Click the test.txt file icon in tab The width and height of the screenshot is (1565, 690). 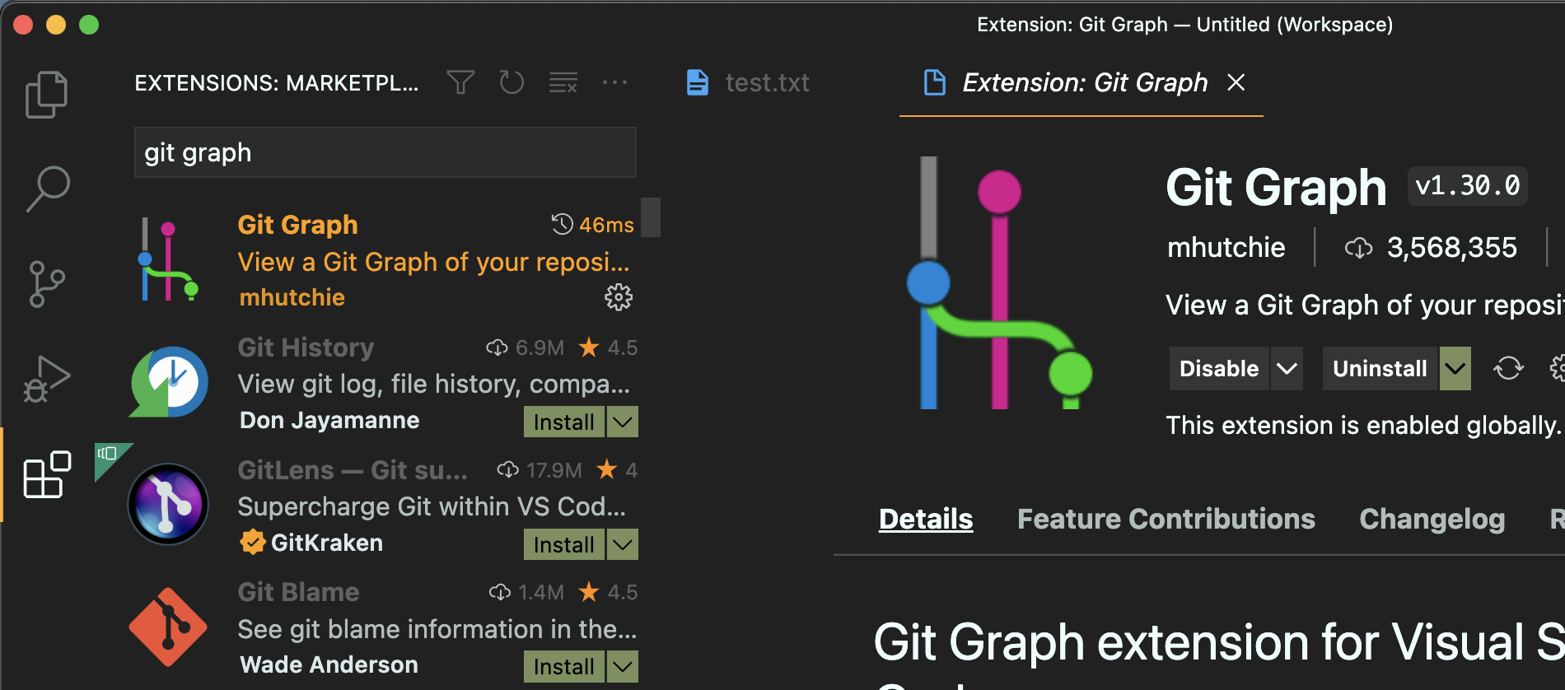(698, 82)
